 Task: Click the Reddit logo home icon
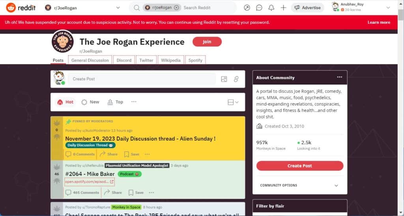10,8
